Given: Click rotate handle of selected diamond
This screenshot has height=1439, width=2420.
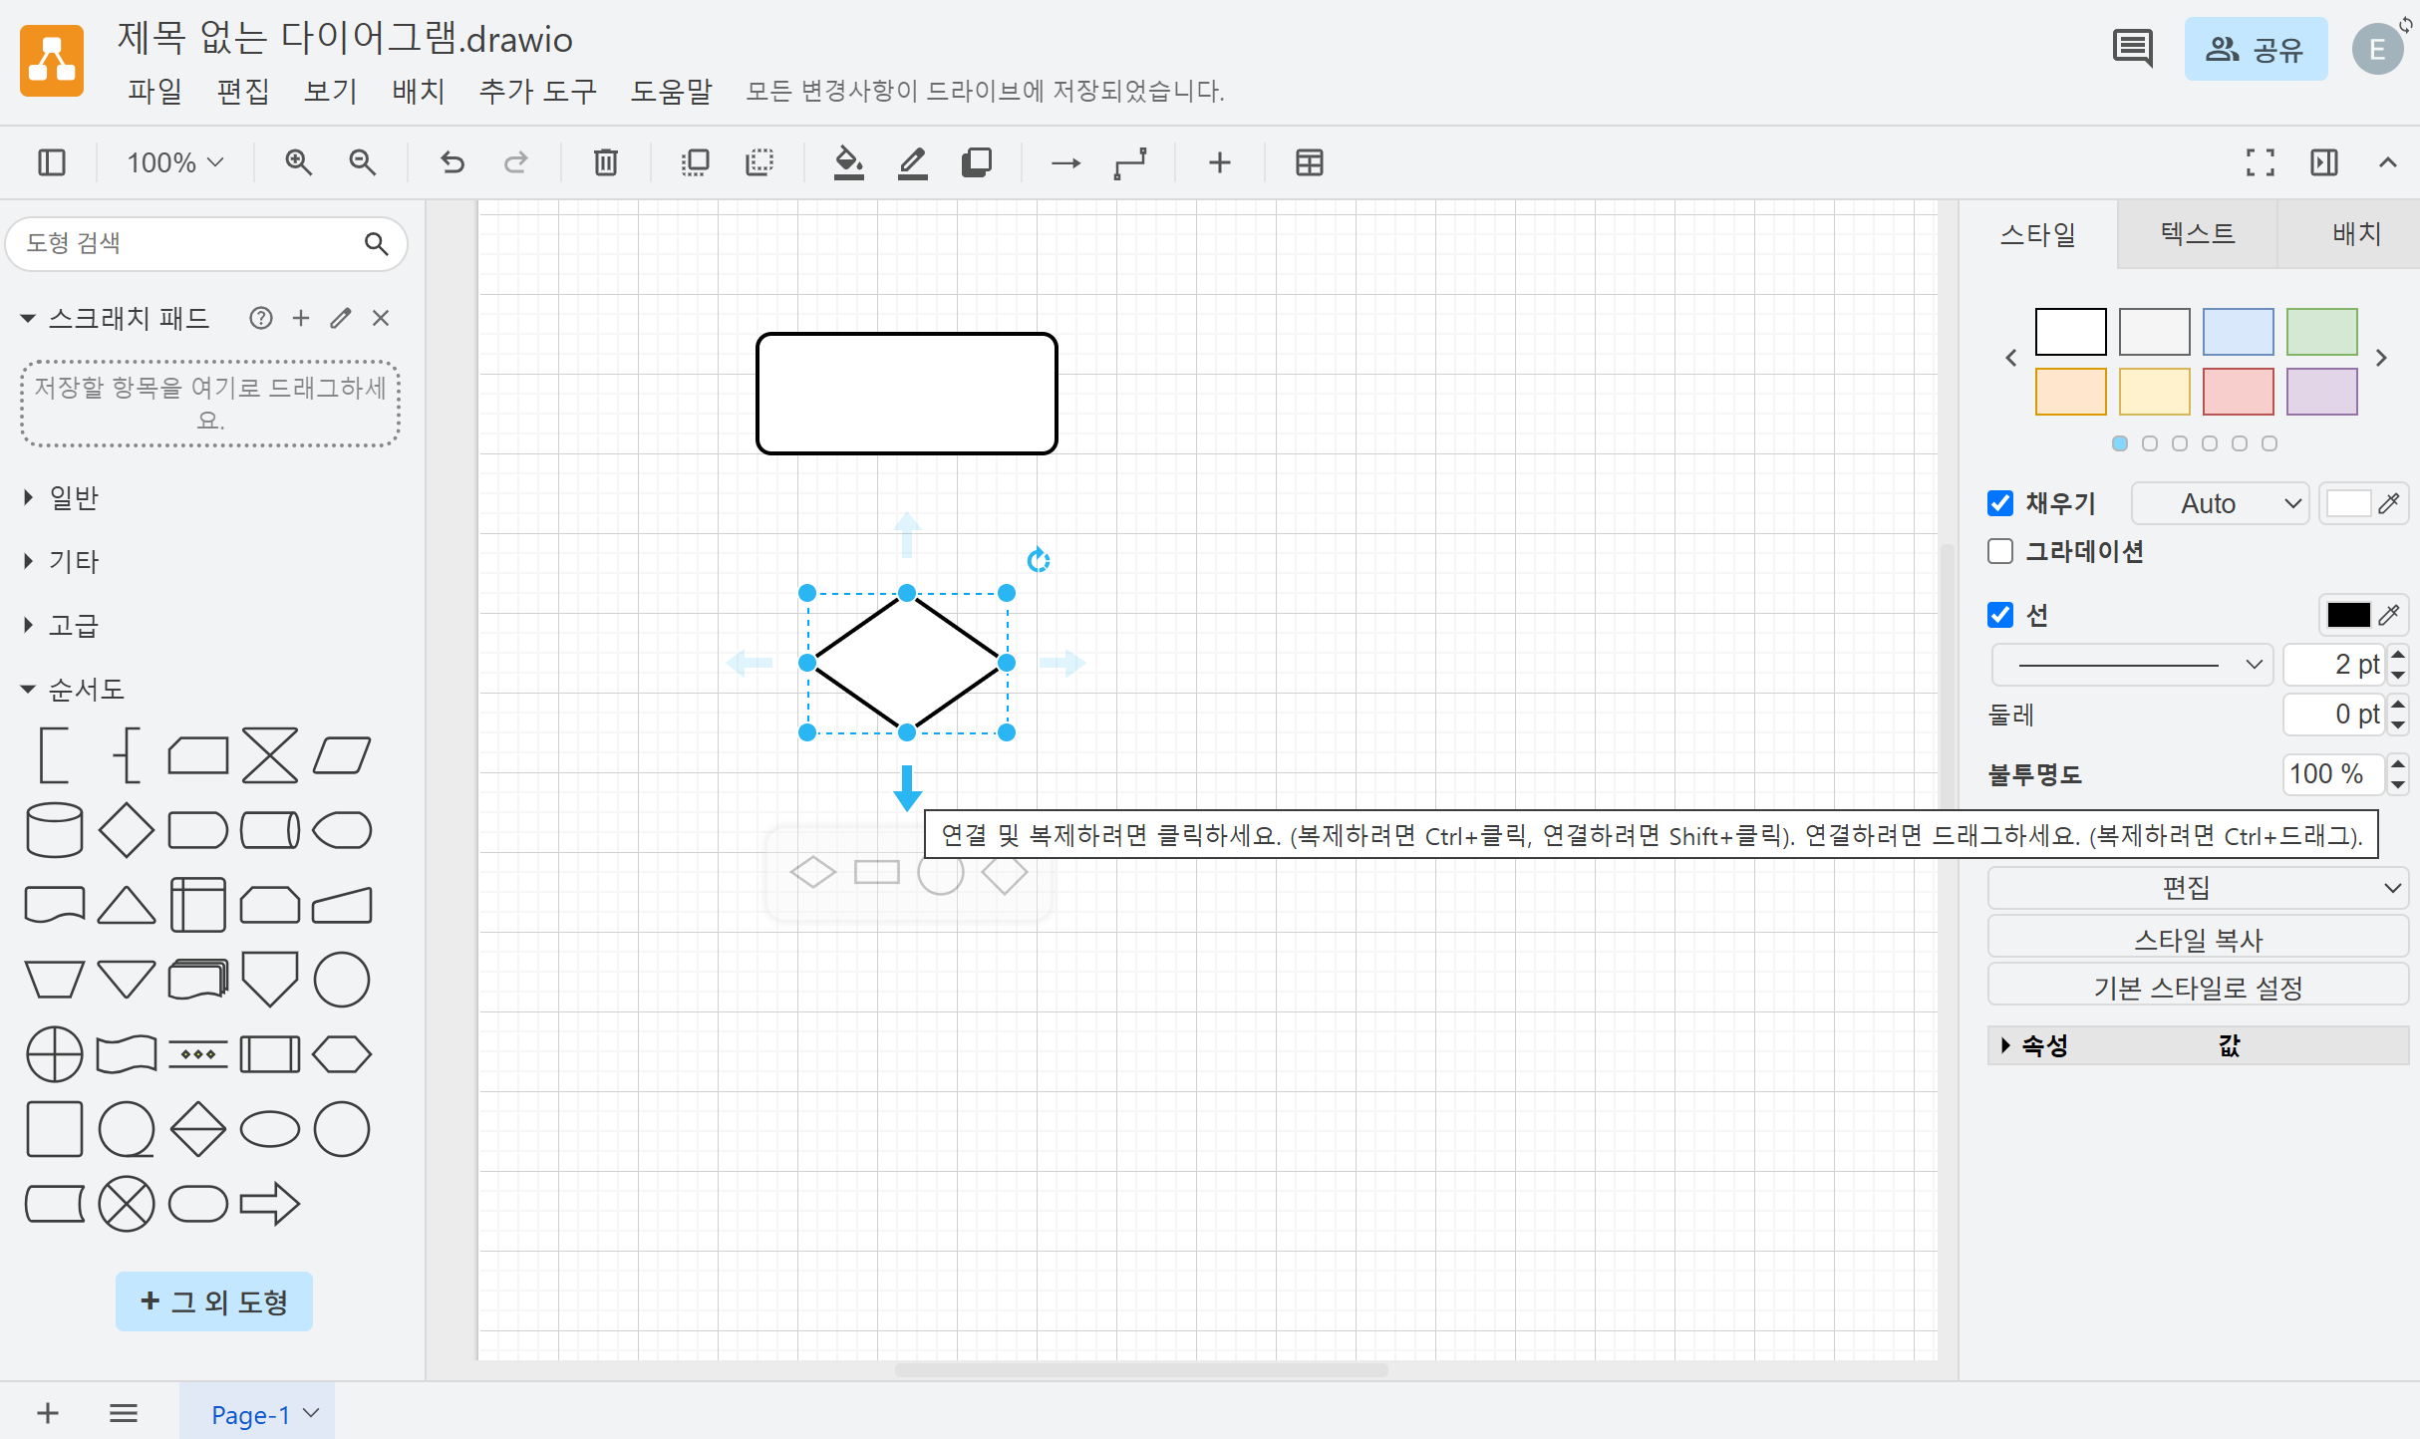Looking at the screenshot, I should pos(1039,560).
